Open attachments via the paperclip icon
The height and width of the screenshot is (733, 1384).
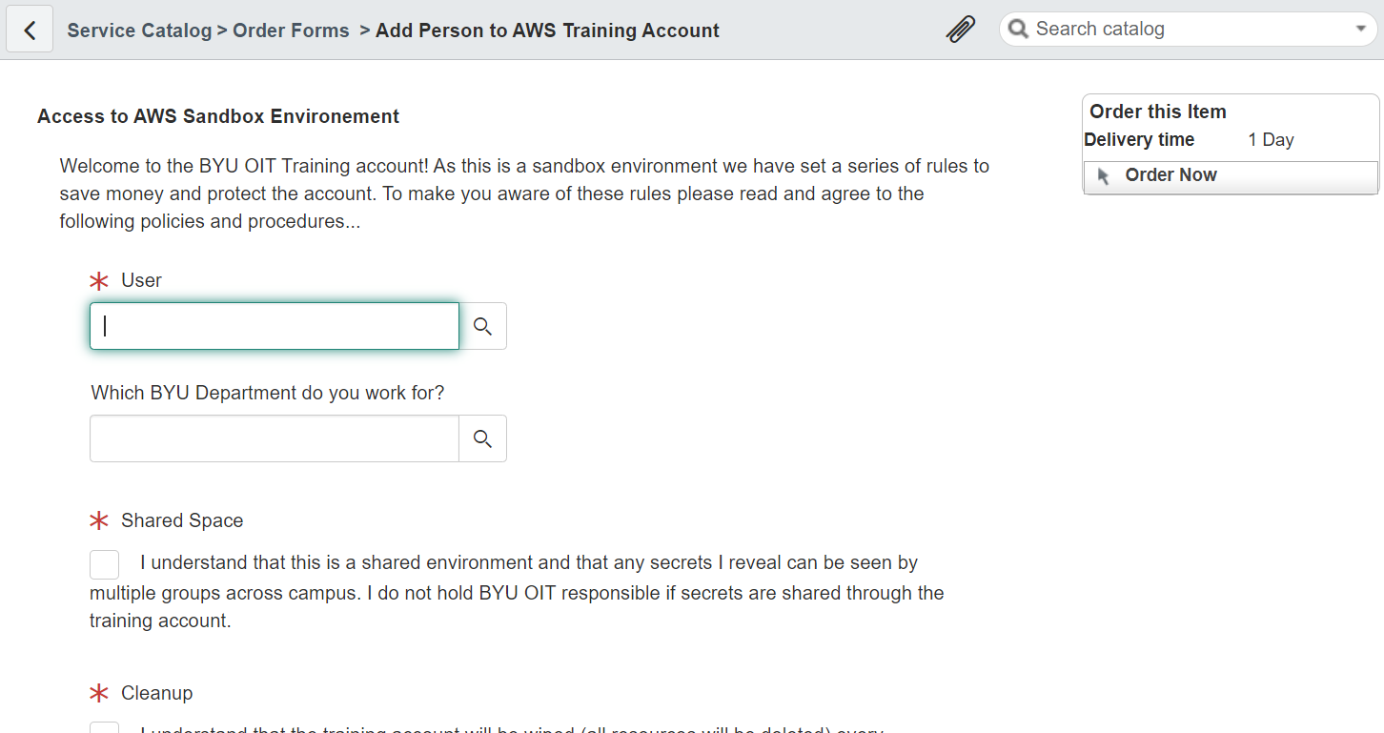click(x=960, y=30)
